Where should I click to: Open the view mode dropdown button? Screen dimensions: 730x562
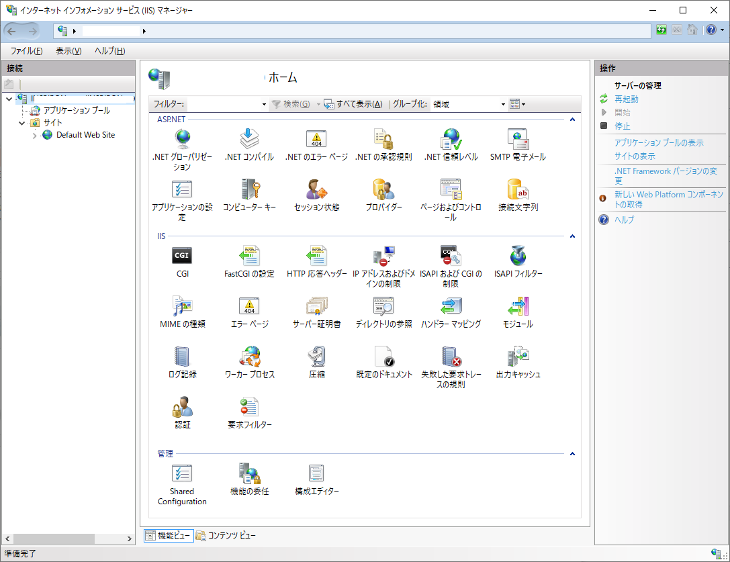click(x=517, y=104)
